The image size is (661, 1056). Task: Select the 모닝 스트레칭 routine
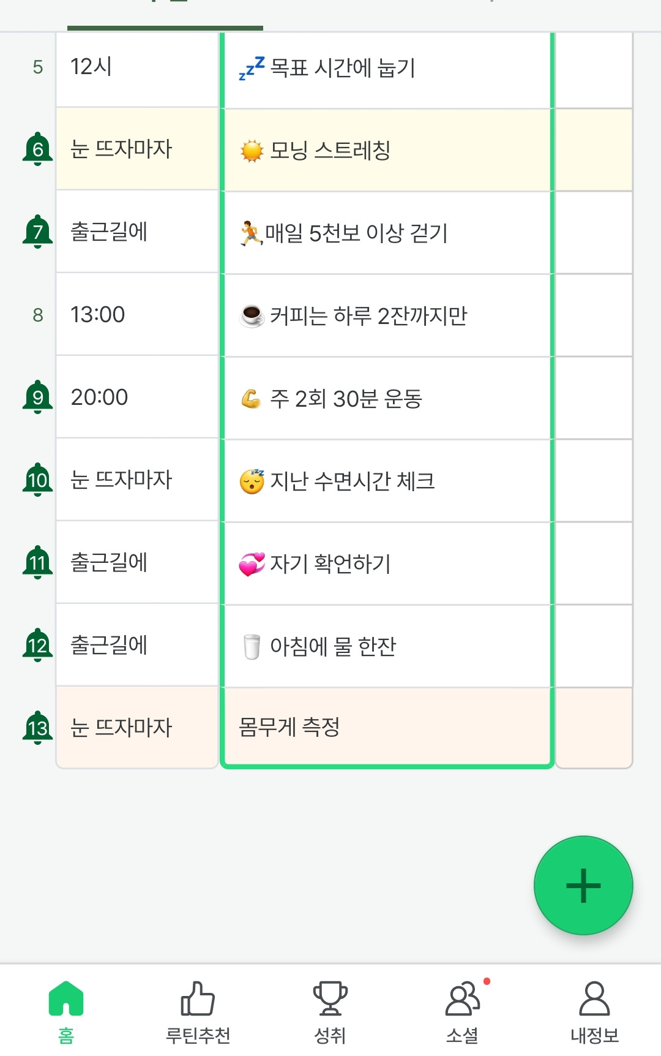(x=387, y=150)
